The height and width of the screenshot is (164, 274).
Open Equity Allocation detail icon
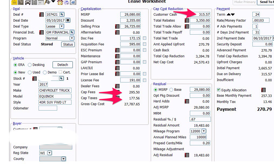(263, 90)
